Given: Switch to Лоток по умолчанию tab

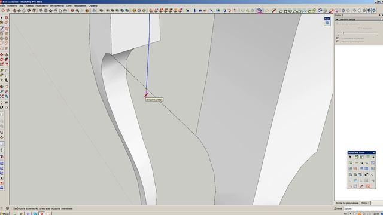Looking at the screenshot, I should coord(347,203).
